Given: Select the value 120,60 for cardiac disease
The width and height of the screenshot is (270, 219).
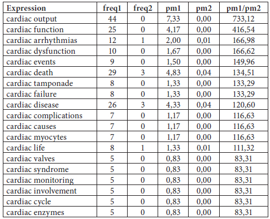Looking at the screenshot, I should pyautogui.click(x=243, y=105).
